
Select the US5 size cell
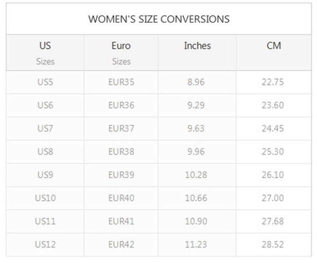pos(45,82)
